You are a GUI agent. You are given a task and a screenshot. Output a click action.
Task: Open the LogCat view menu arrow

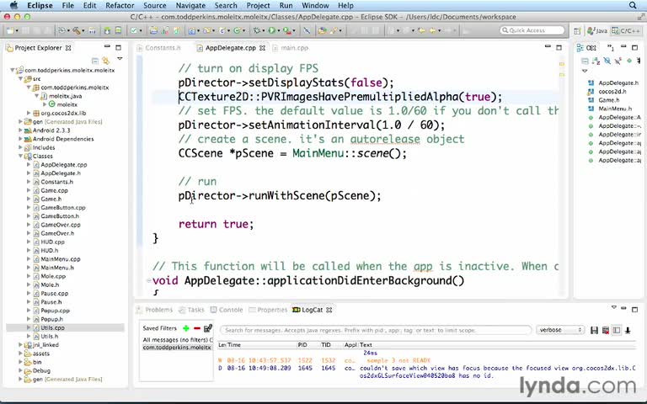613,307
